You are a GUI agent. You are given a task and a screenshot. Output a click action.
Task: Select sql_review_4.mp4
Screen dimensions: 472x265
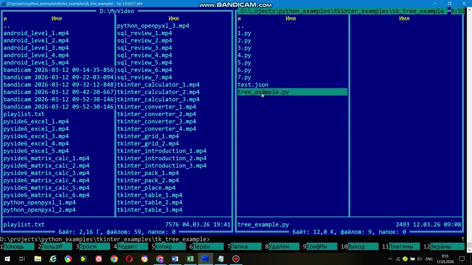click(145, 55)
